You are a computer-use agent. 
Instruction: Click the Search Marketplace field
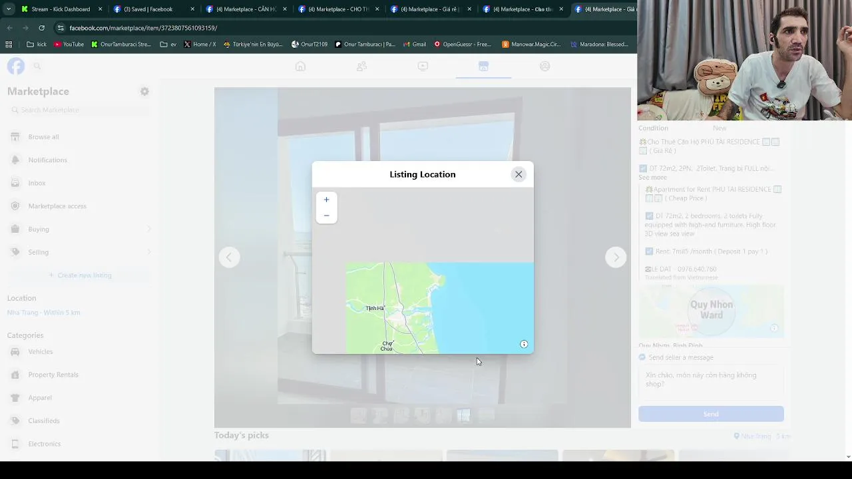[x=80, y=110]
